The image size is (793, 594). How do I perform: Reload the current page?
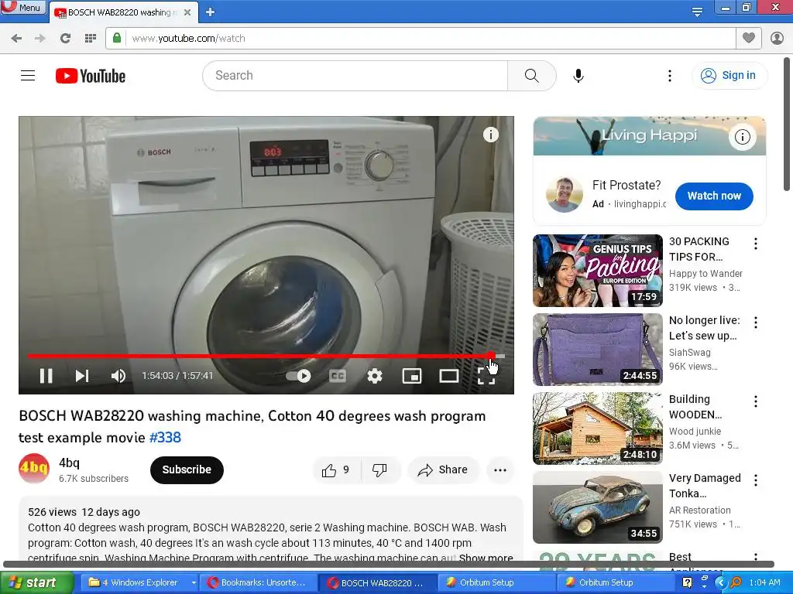pyautogui.click(x=65, y=39)
